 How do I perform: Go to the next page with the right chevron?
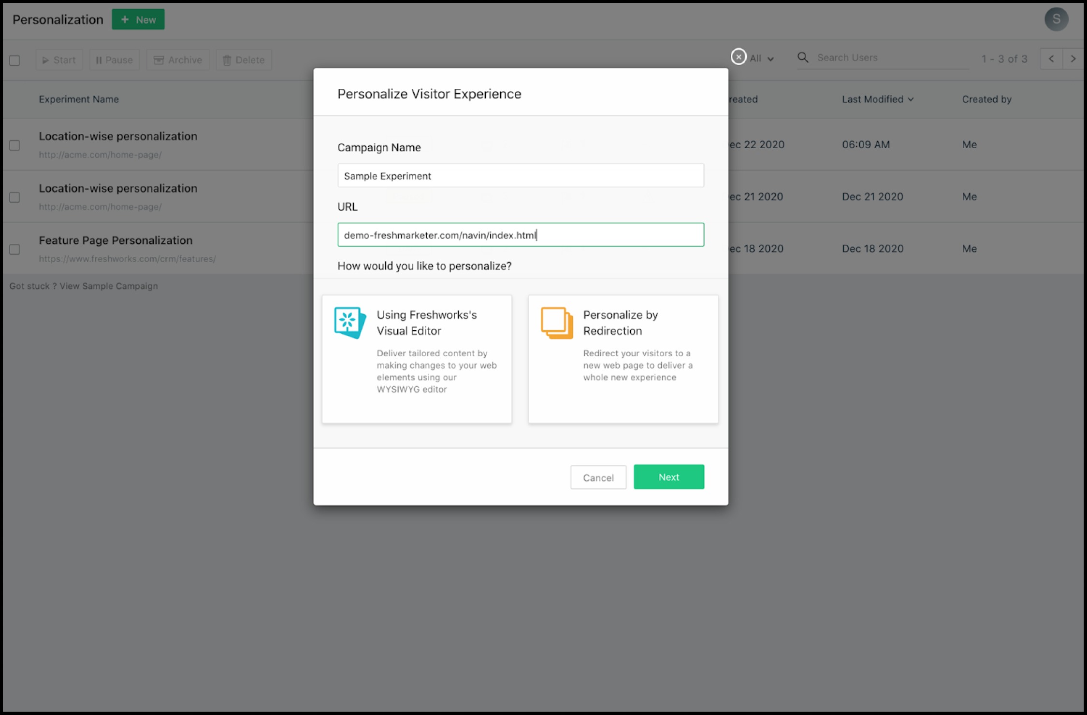(1073, 59)
